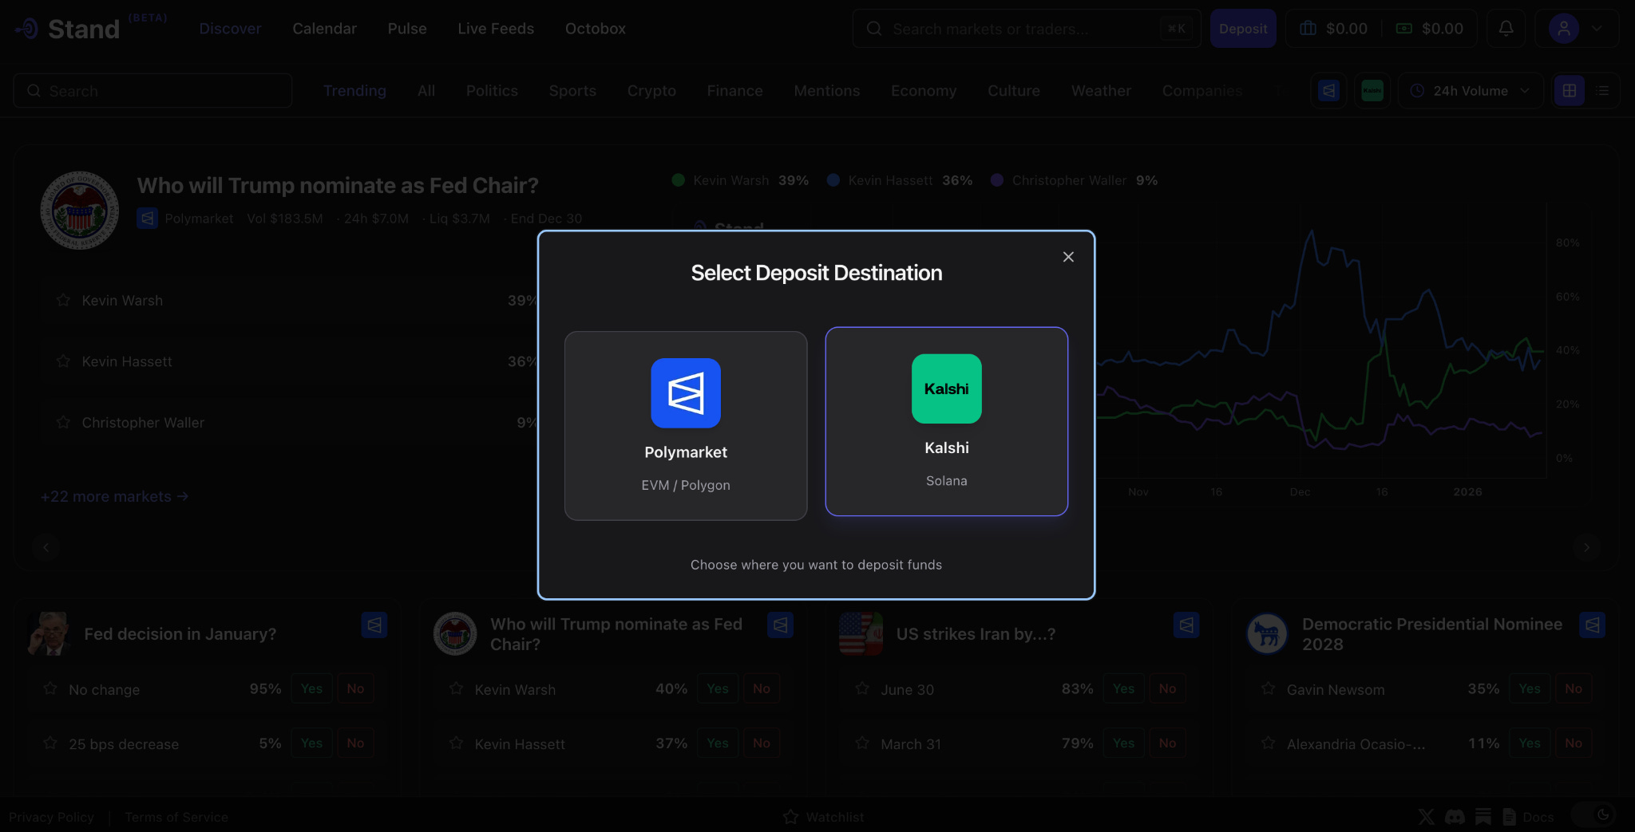Select the Economy category

tap(924, 91)
